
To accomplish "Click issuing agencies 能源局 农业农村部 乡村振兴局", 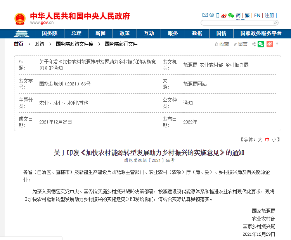I will pyautogui.click(x=216, y=65).
